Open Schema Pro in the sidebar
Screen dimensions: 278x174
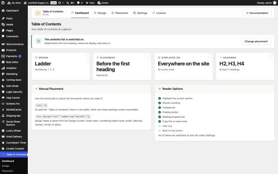point(14,104)
